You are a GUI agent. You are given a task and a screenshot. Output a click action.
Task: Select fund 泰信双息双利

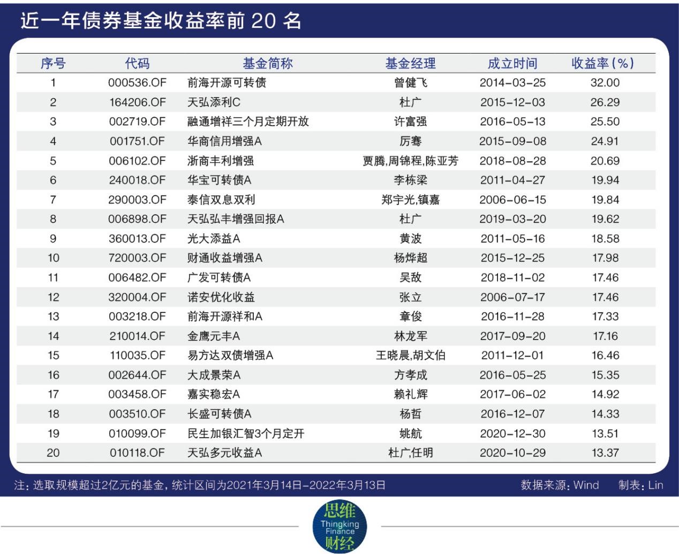221,200
